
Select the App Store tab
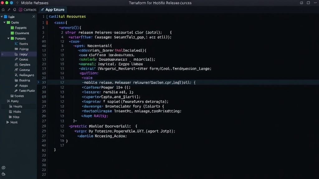pos(53,10)
